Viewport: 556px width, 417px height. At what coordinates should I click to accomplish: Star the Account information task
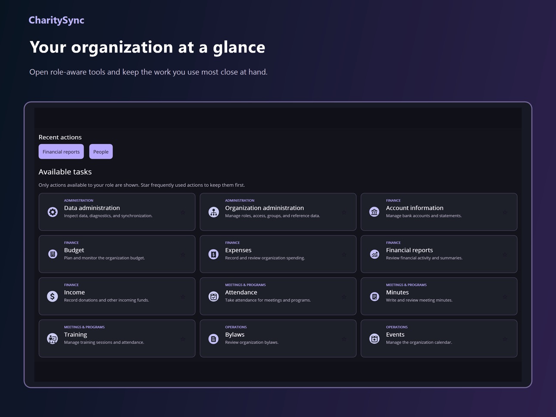(x=505, y=212)
